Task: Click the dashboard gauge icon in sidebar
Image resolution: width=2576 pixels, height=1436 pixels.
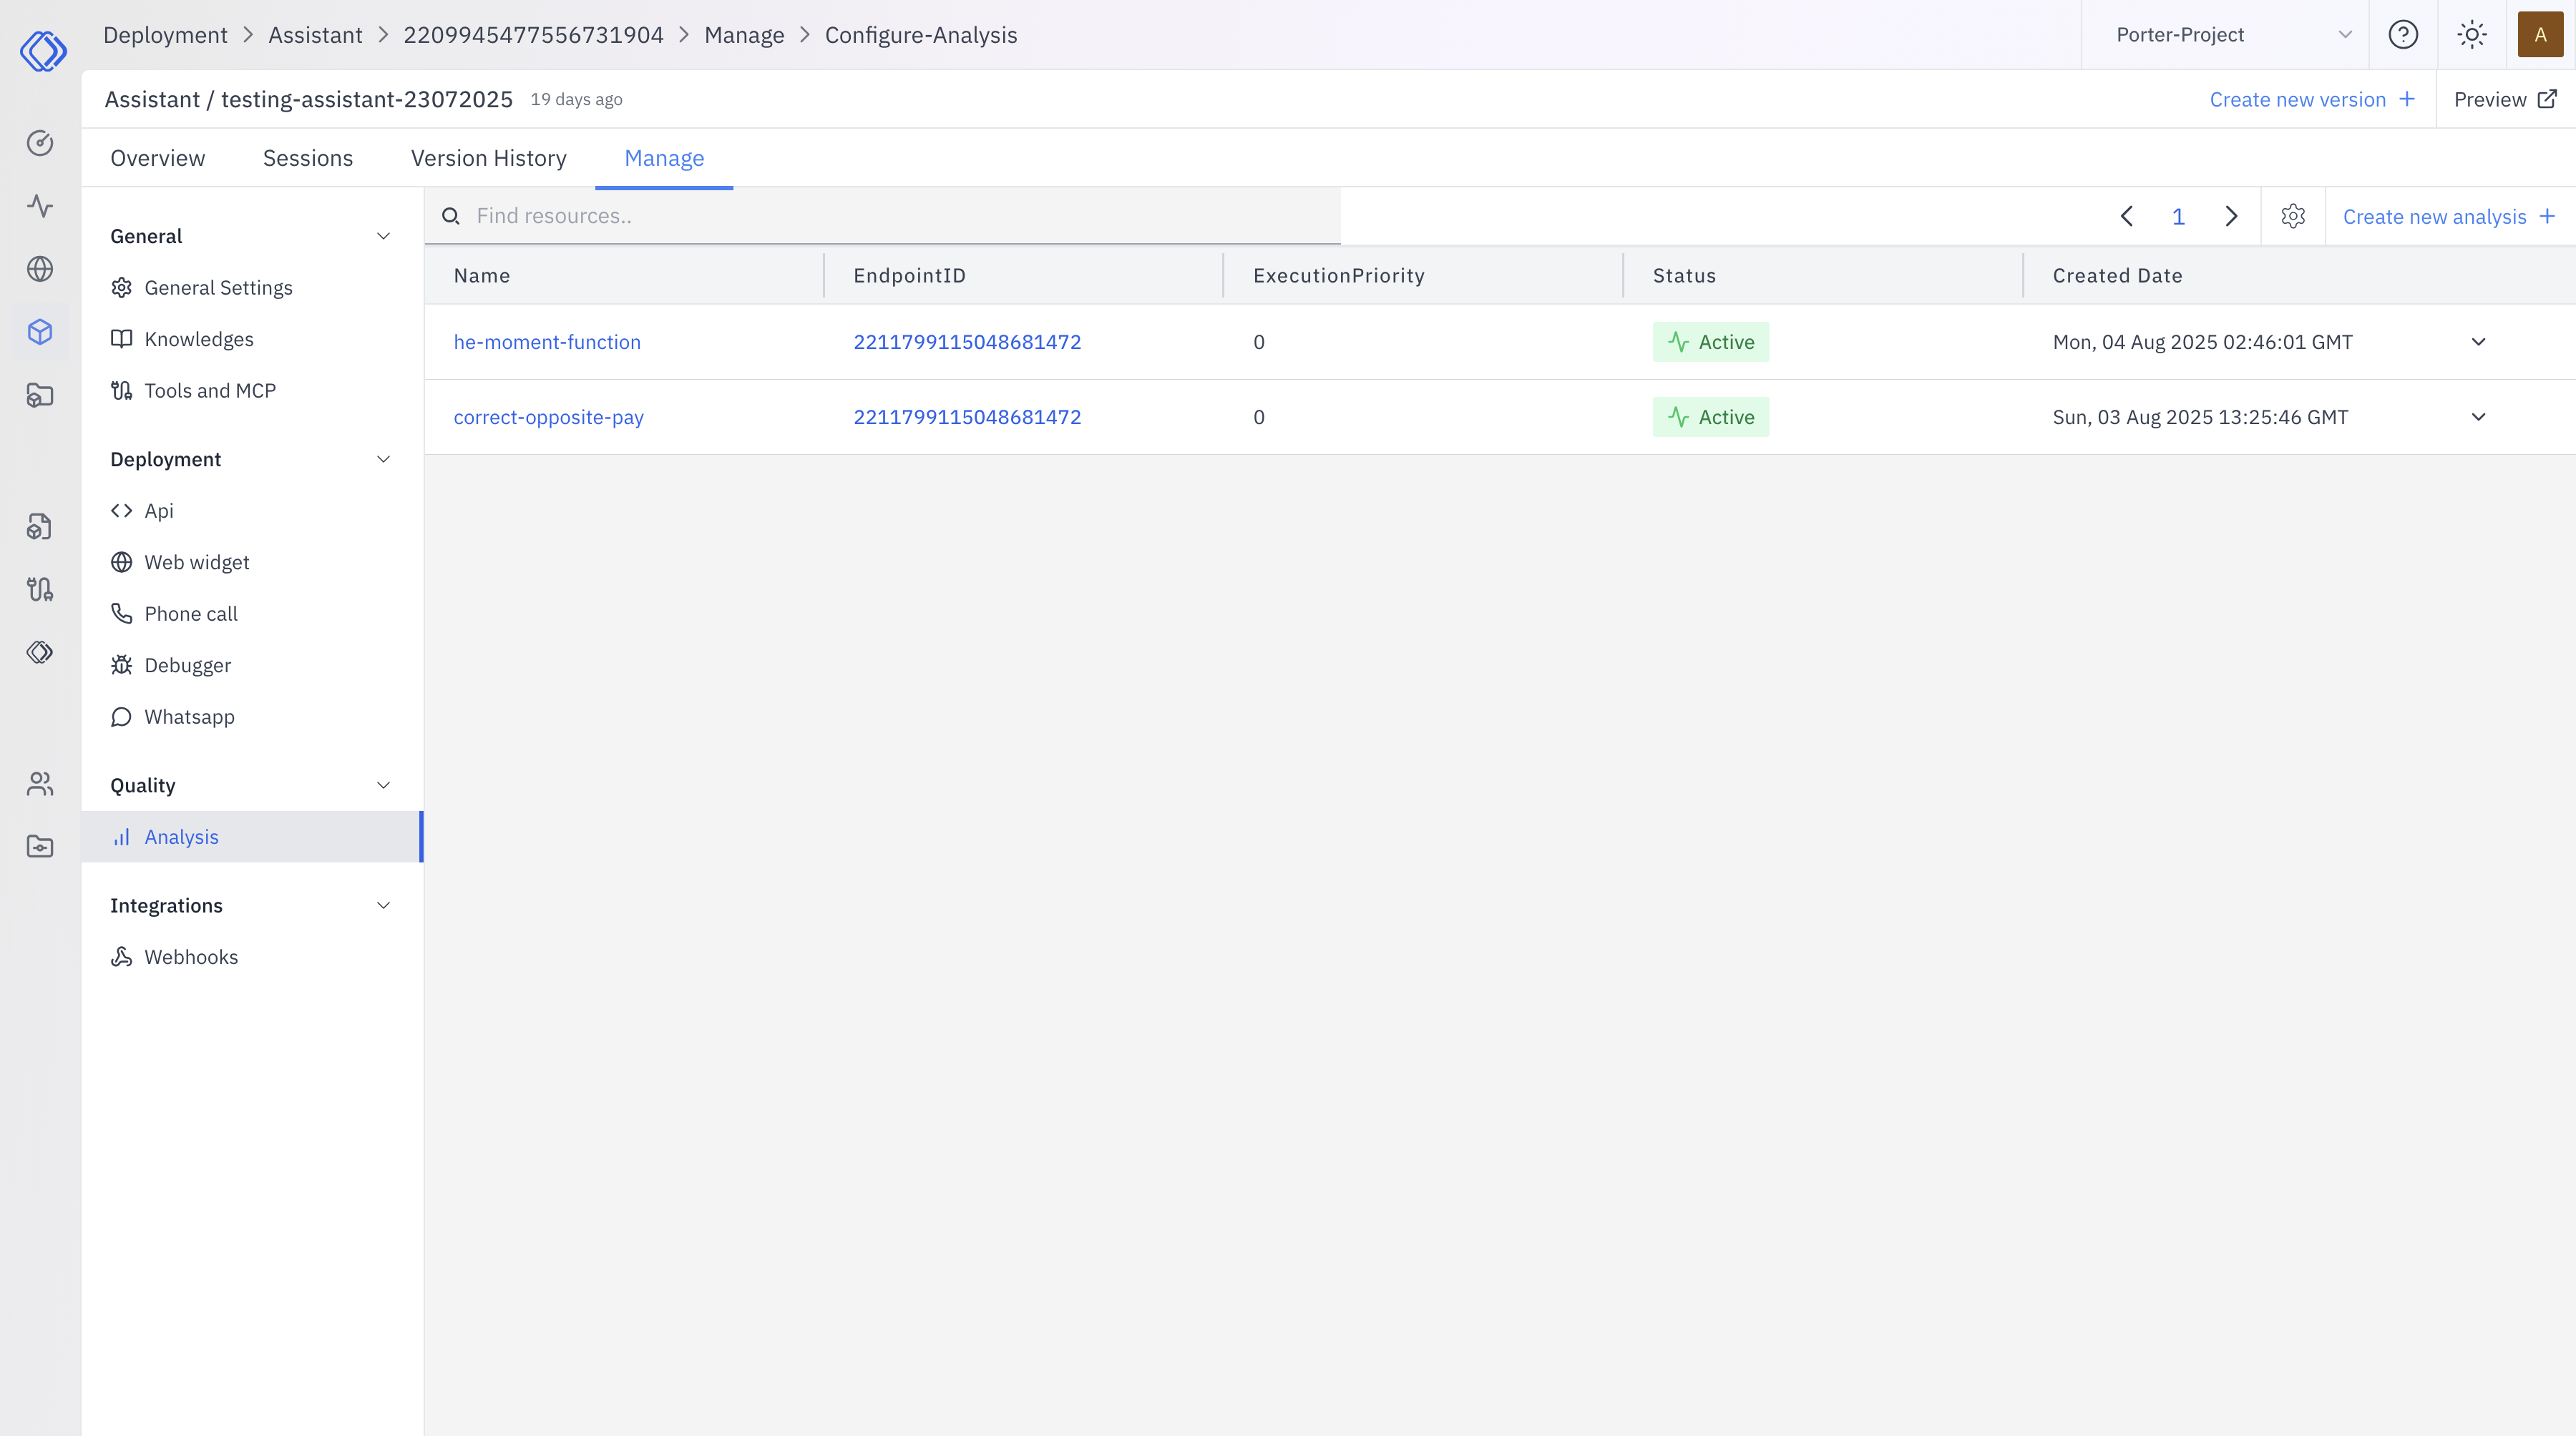Action: click(40, 143)
